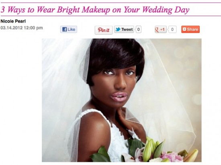
Task: Tweet this article
Action: point(124,29)
